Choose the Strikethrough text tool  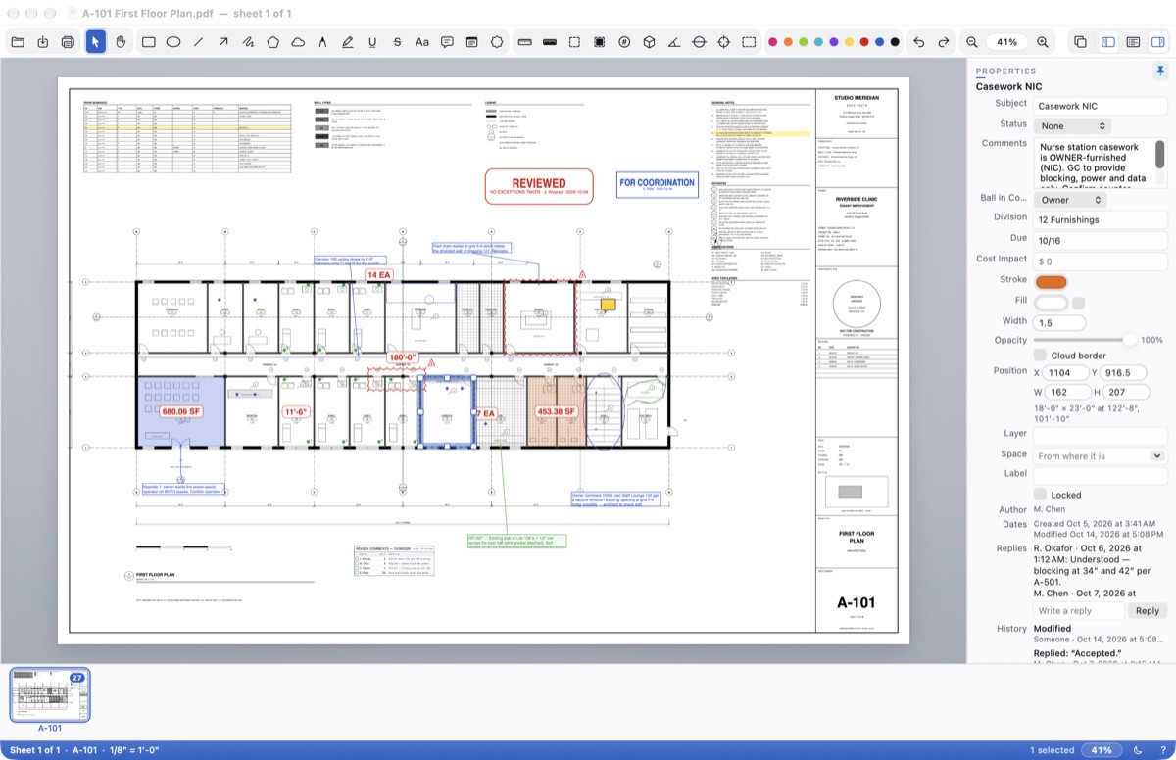(397, 42)
